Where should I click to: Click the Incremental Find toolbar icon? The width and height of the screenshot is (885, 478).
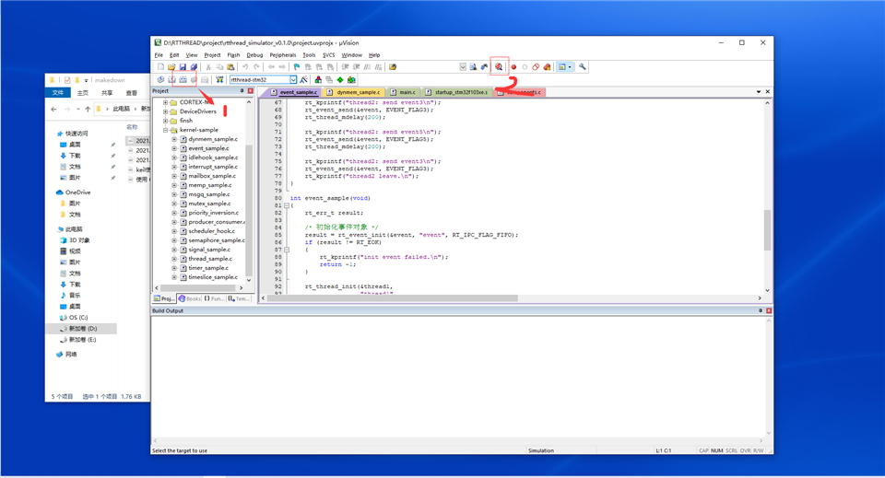(484, 67)
